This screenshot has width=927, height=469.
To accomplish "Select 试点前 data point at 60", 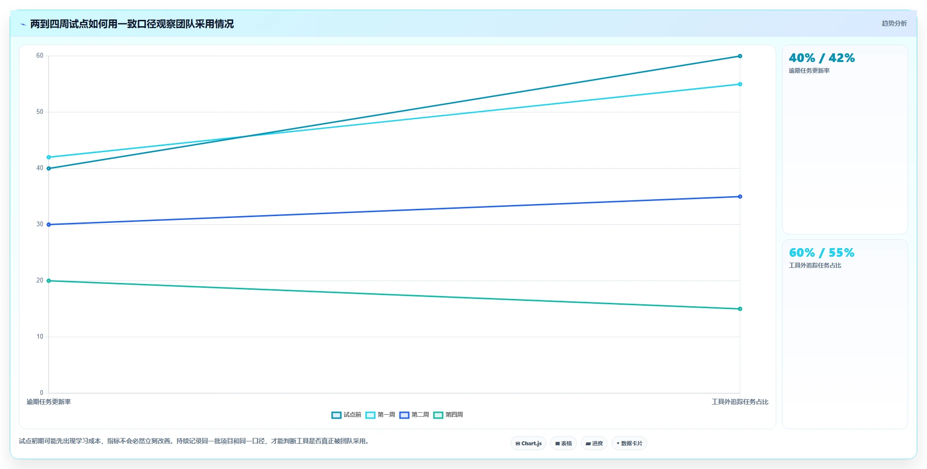I will pos(740,56).
